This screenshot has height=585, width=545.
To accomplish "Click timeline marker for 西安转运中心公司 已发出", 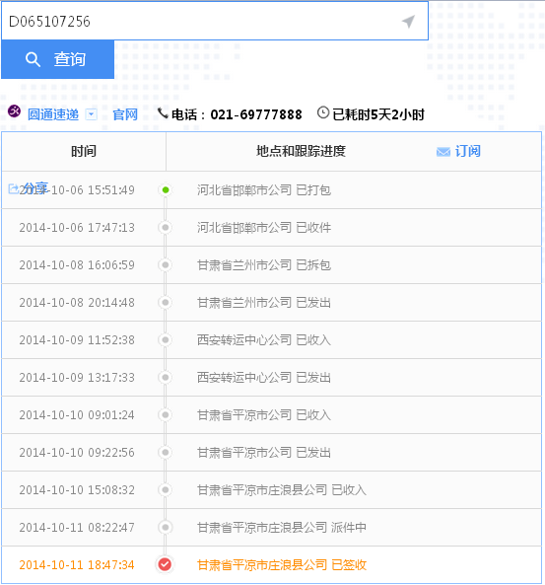I will tap(166, 377).
